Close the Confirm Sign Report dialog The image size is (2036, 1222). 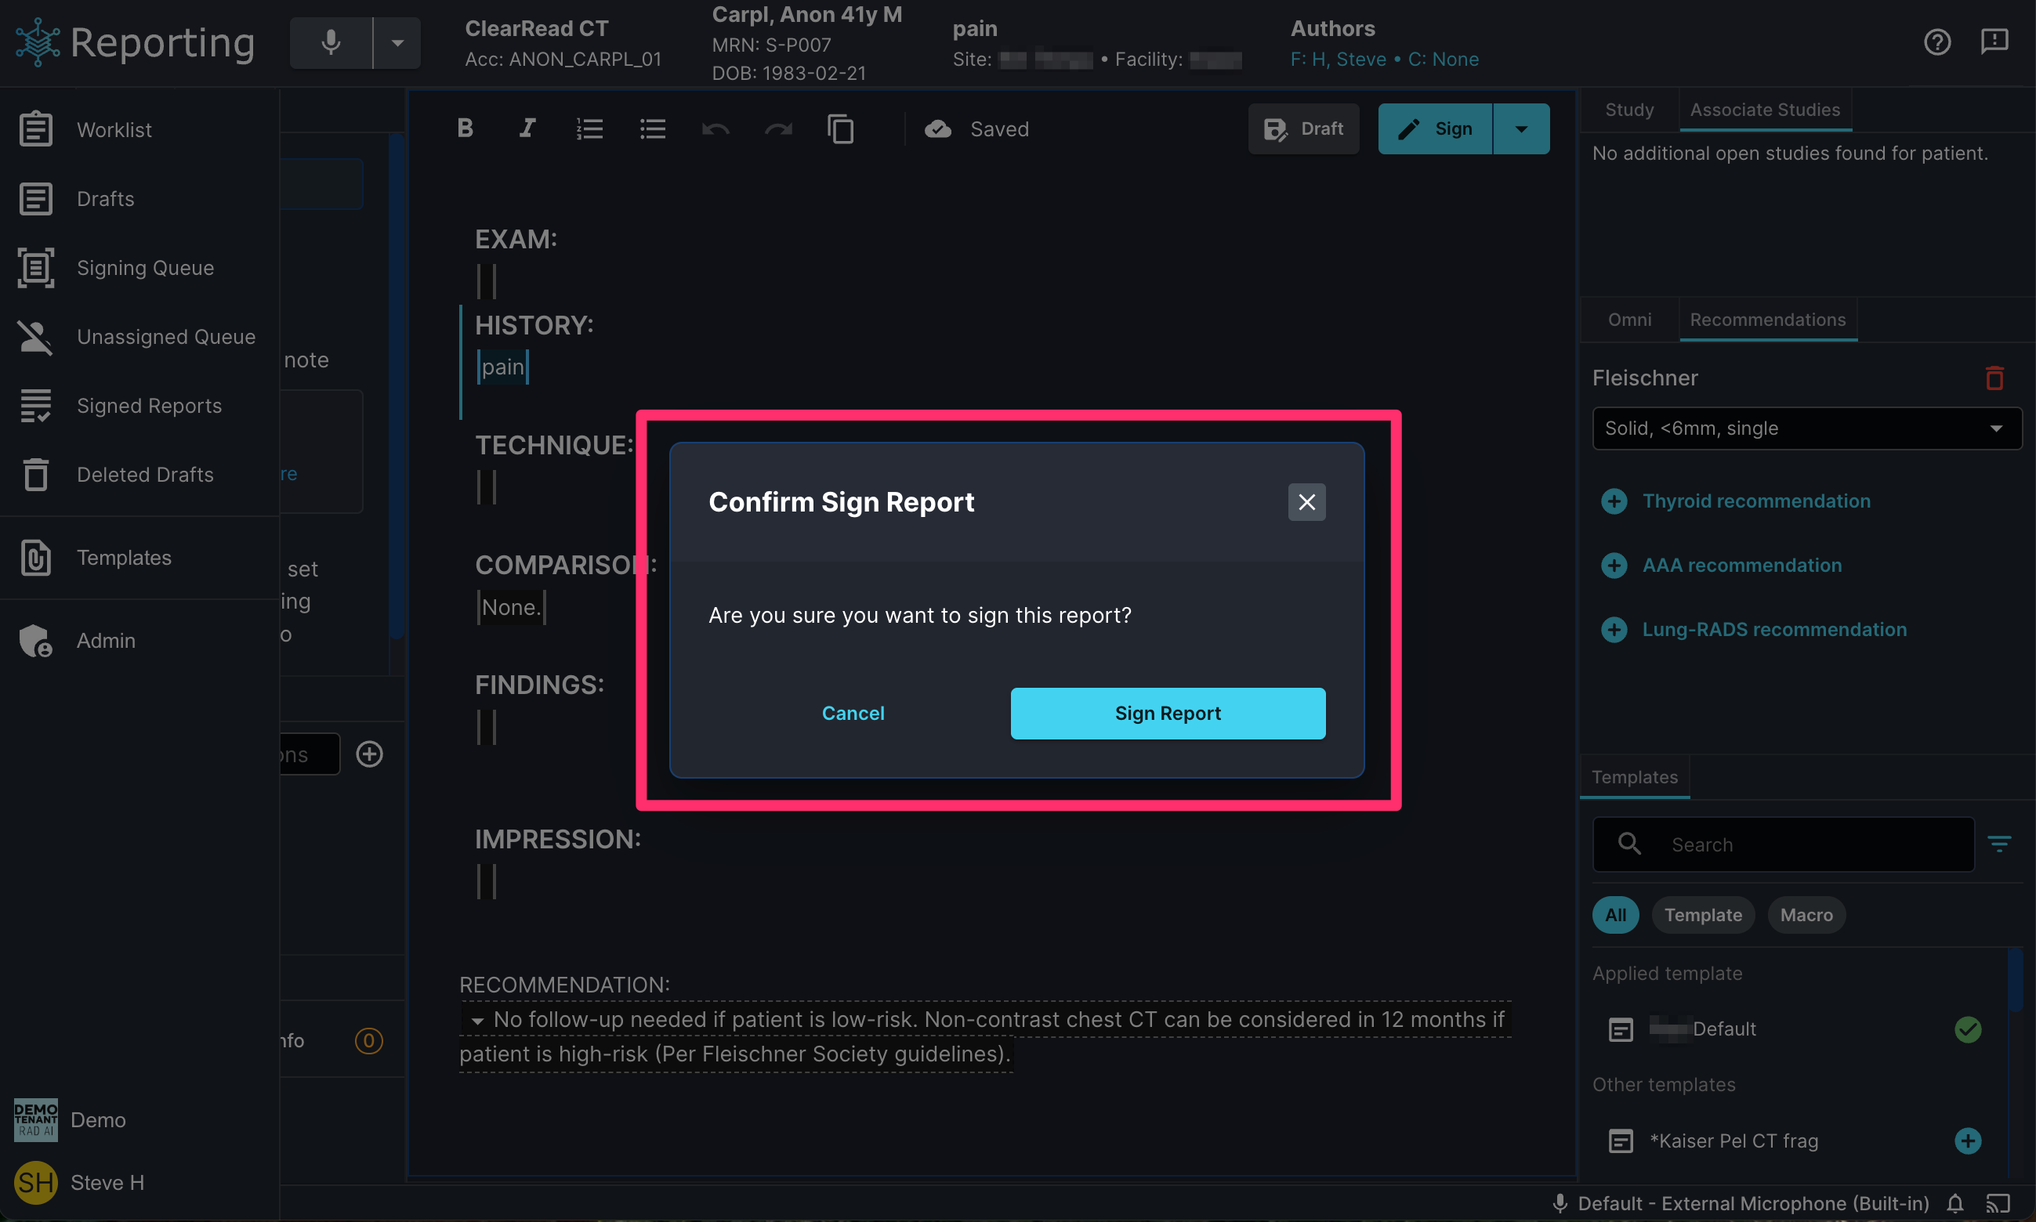[1306, 501]
